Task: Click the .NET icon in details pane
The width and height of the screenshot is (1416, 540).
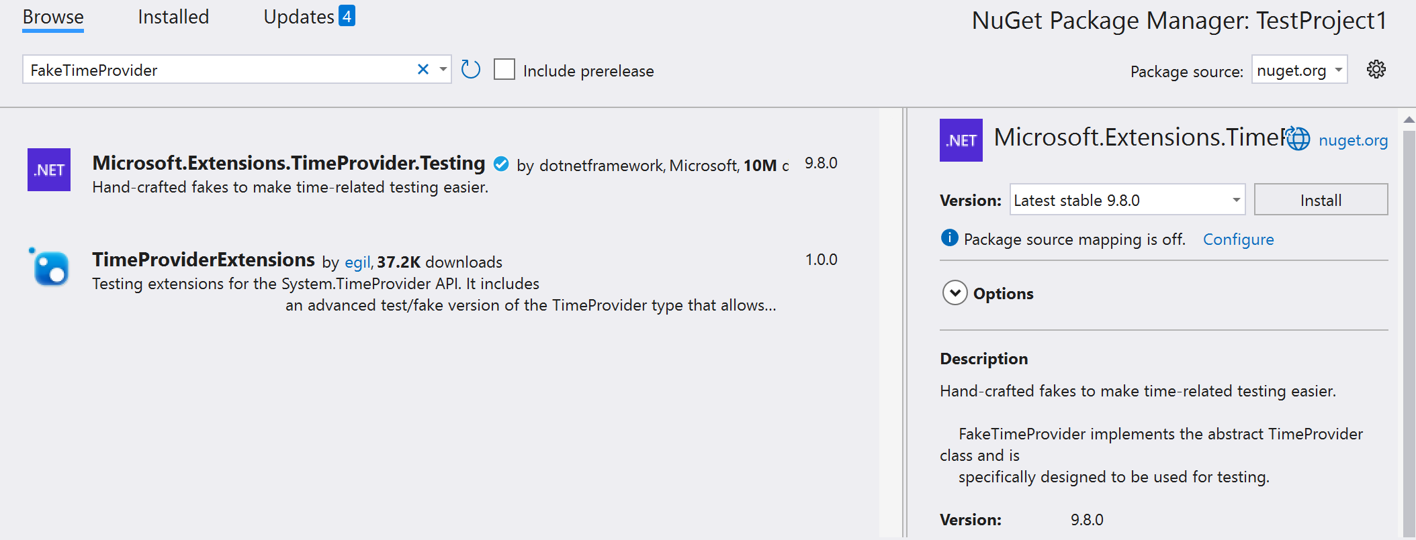Action: [961, 140]
